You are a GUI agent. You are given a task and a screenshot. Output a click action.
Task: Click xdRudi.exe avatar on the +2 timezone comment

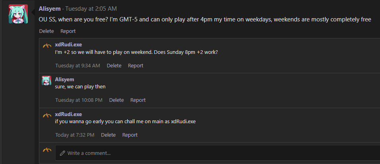click(47, 46)
